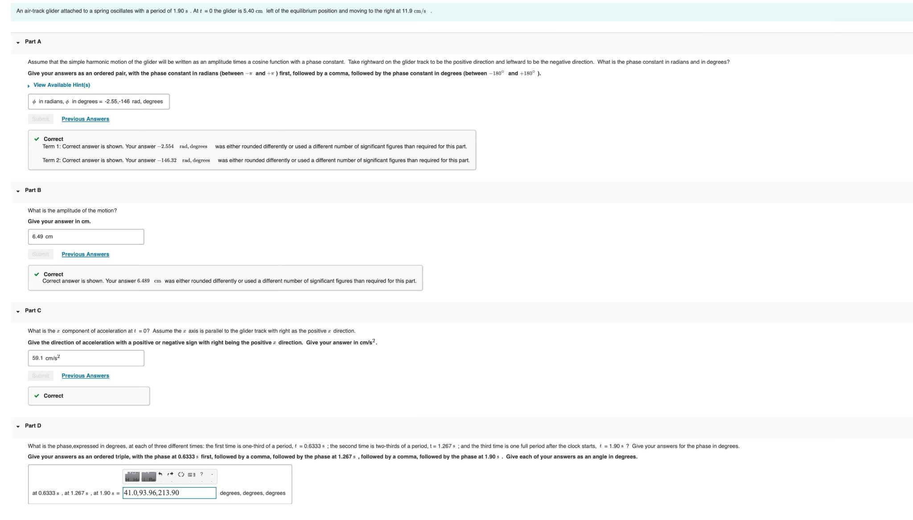Open Previous Answers link for Part C
The image size is (913, 520).
[x=85, y=376]
